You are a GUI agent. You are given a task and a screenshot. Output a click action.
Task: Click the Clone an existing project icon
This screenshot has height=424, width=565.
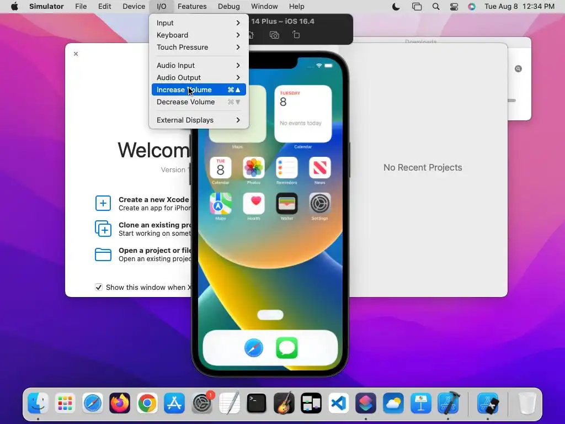(x=103, y=229)
